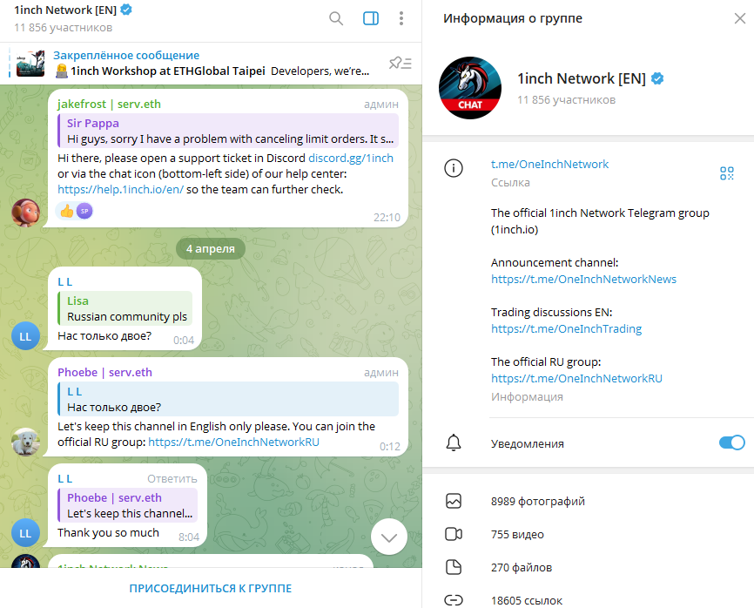Click jakefrost's profile avatar
Image resolution: width=754 pixels, height=608 pixels.
(x=25, y=213)
